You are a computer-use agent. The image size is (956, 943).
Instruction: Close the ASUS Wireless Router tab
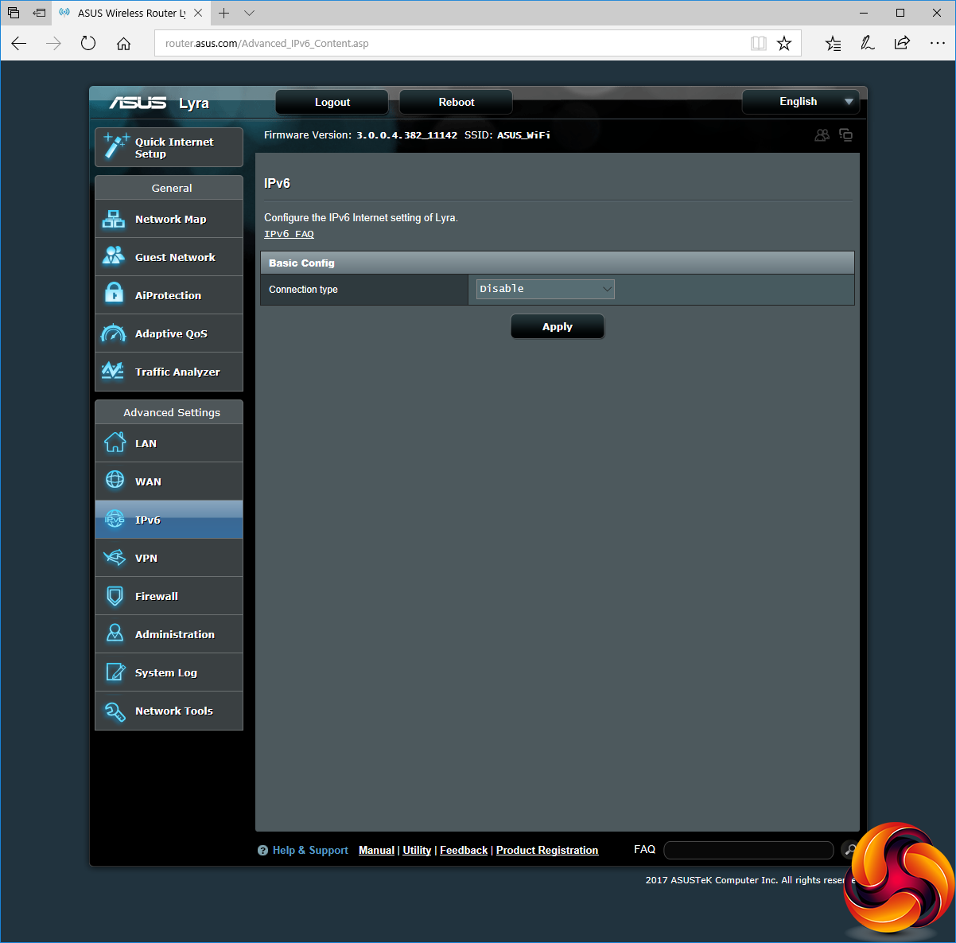click(198, 13)
